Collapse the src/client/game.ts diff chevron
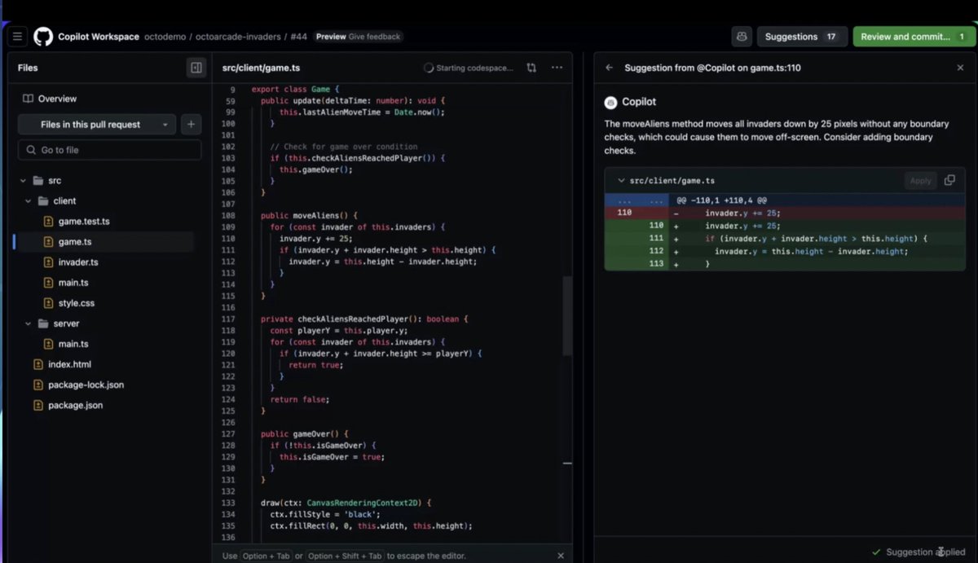 tap(621, 181)
